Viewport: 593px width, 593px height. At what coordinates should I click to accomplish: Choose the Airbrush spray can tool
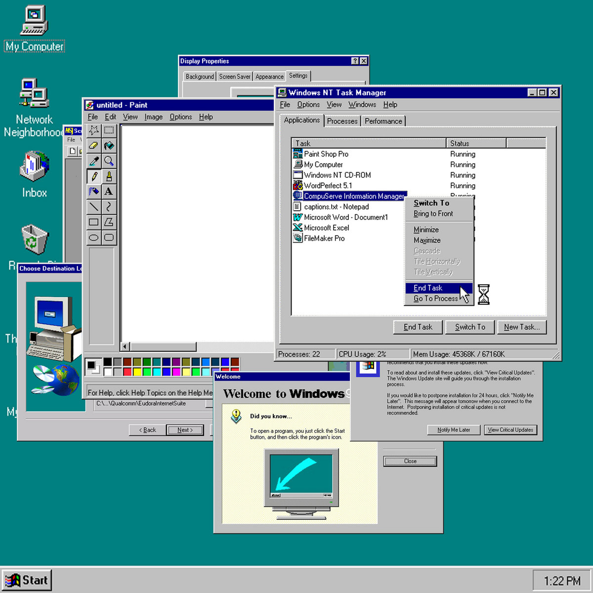click(x=93, y=192)
